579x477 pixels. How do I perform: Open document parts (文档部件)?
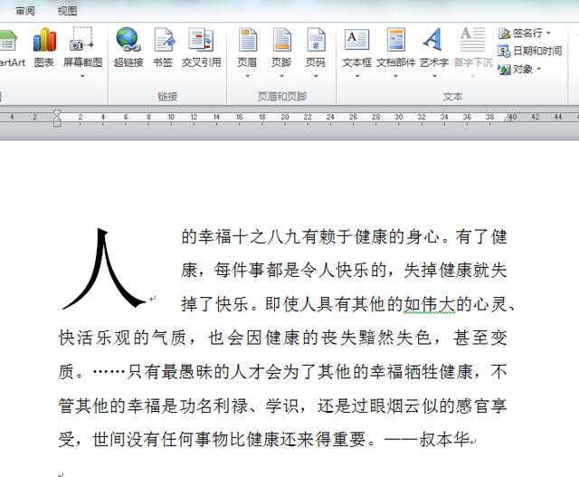(x=396, y=52)
